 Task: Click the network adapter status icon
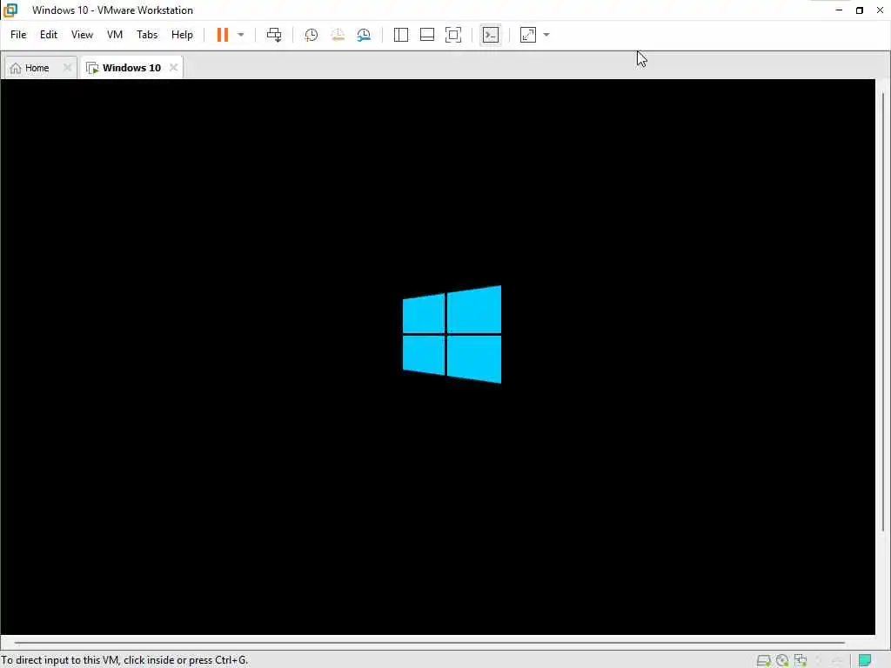click(x=801, y=660)
